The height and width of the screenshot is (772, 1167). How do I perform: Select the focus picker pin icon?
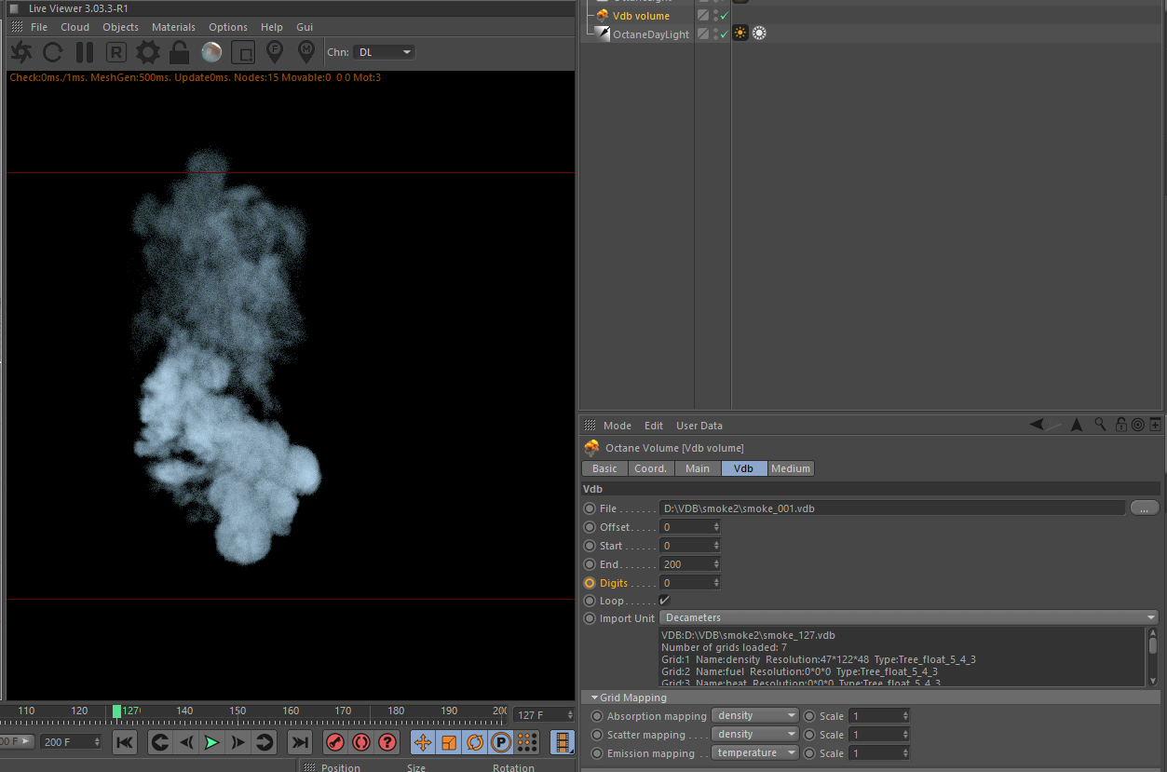(x=275, y=52)
